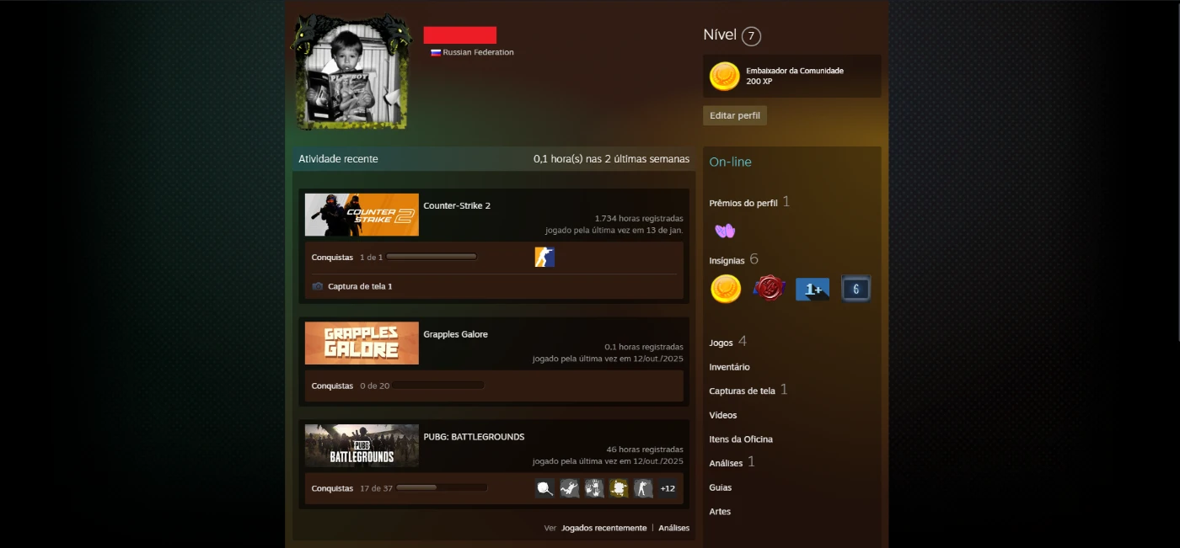Click the purple clapping hands profile award
This screenshot has width=1180, height=548.
click(x=725, y=231)
